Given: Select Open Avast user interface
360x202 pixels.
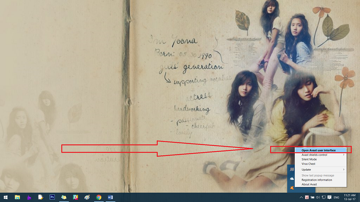Looking at the screenshot, I should click(x=318, y=150).
